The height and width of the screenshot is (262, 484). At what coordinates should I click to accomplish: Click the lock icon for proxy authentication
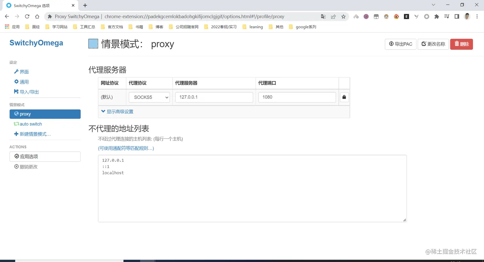pos(344,97)
